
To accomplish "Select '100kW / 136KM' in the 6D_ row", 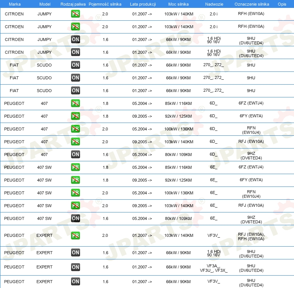I will (x=179, y=129).
